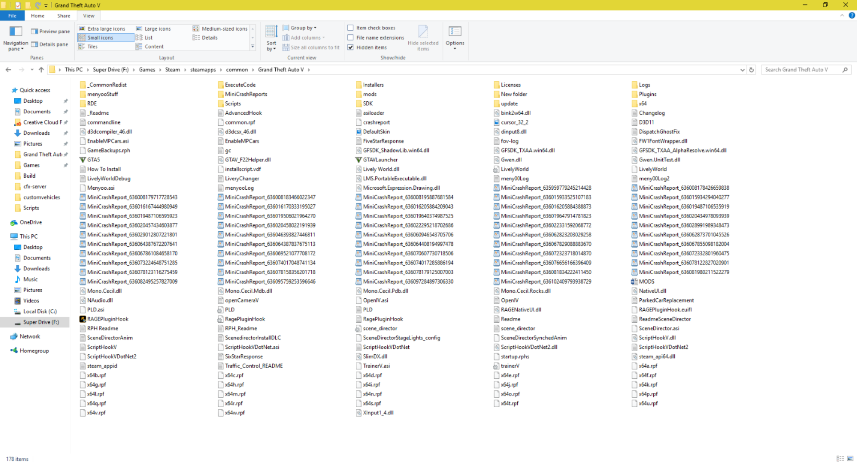
Task: Navigate to steamapps in breadcrumb path
Action: click(203, 70)
